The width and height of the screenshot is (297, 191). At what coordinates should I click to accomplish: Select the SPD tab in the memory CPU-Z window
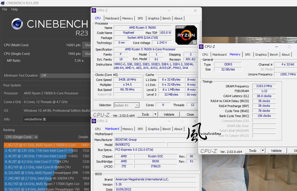(x=248, y=54)
